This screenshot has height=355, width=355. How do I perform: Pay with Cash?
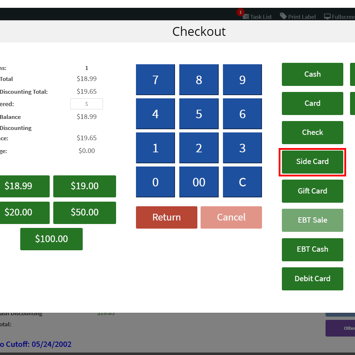coord(312,74)
